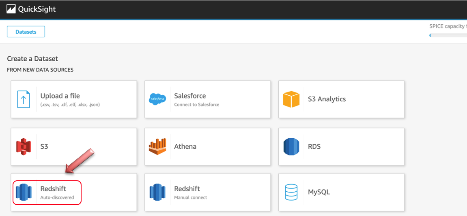The width and height of the screenshot is (467, 216).
Task: Click the Upload a file arrow icon
Action: point(24,99)
